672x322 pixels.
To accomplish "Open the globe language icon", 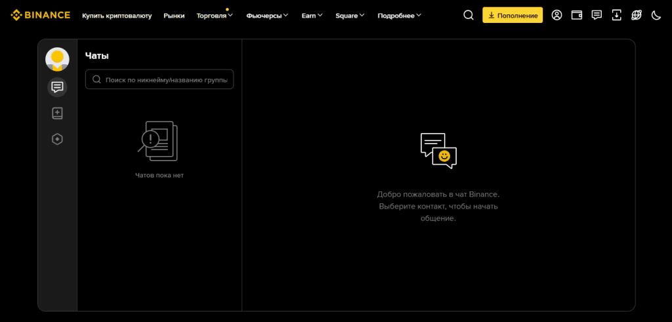I will pos(637,16).
